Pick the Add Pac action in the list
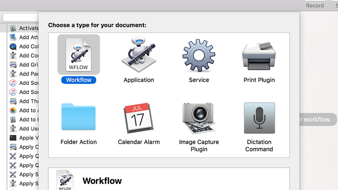The image size is (338, 190). [x=24, y=73]
